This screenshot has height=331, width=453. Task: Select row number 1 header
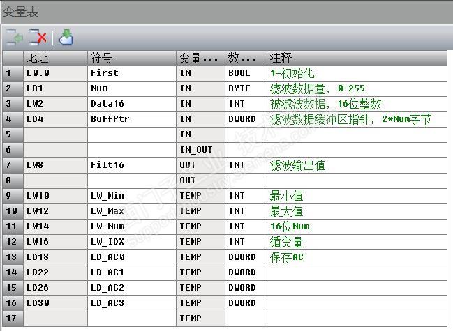pyautogui.click(x=13, y=74)
